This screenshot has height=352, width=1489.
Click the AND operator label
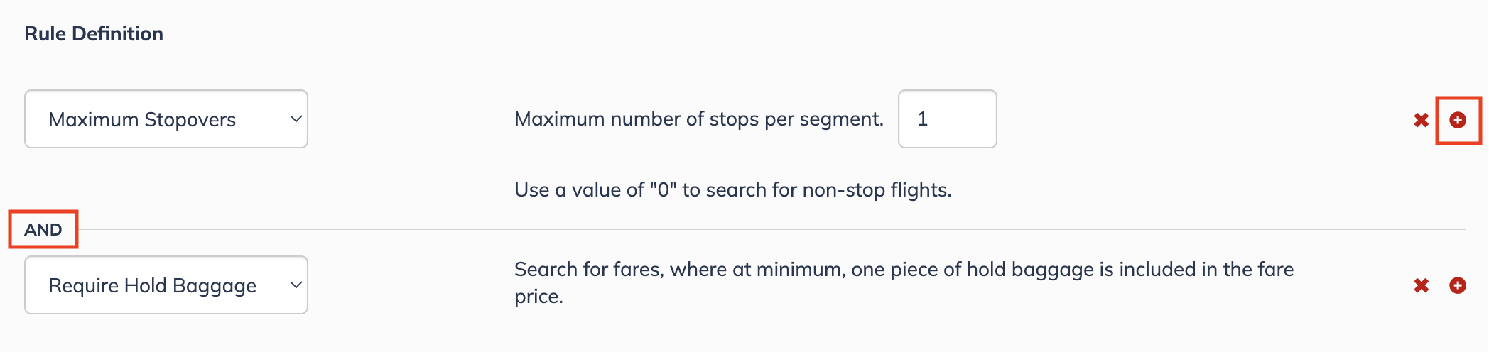43,229
